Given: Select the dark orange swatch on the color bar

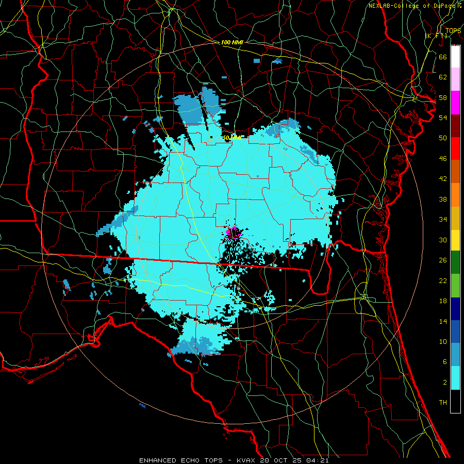Looking at the screenshot, I should coord(455,171).
